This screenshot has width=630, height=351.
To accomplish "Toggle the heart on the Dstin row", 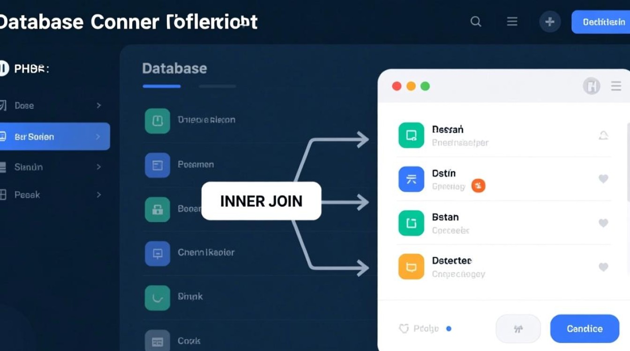I will (603, 179).
